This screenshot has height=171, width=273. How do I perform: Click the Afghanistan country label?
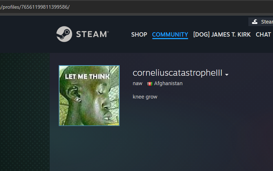(x=168, y=83)
